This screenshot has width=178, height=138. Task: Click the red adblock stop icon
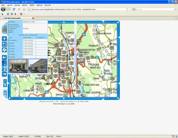pos(21,14)
